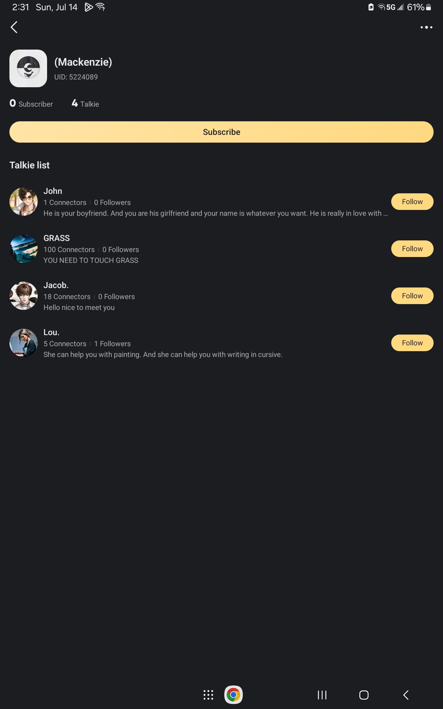This screenshot has height=709, width=443.
Task: Open GRASS landscape avatar
Action: click(24, 249)
